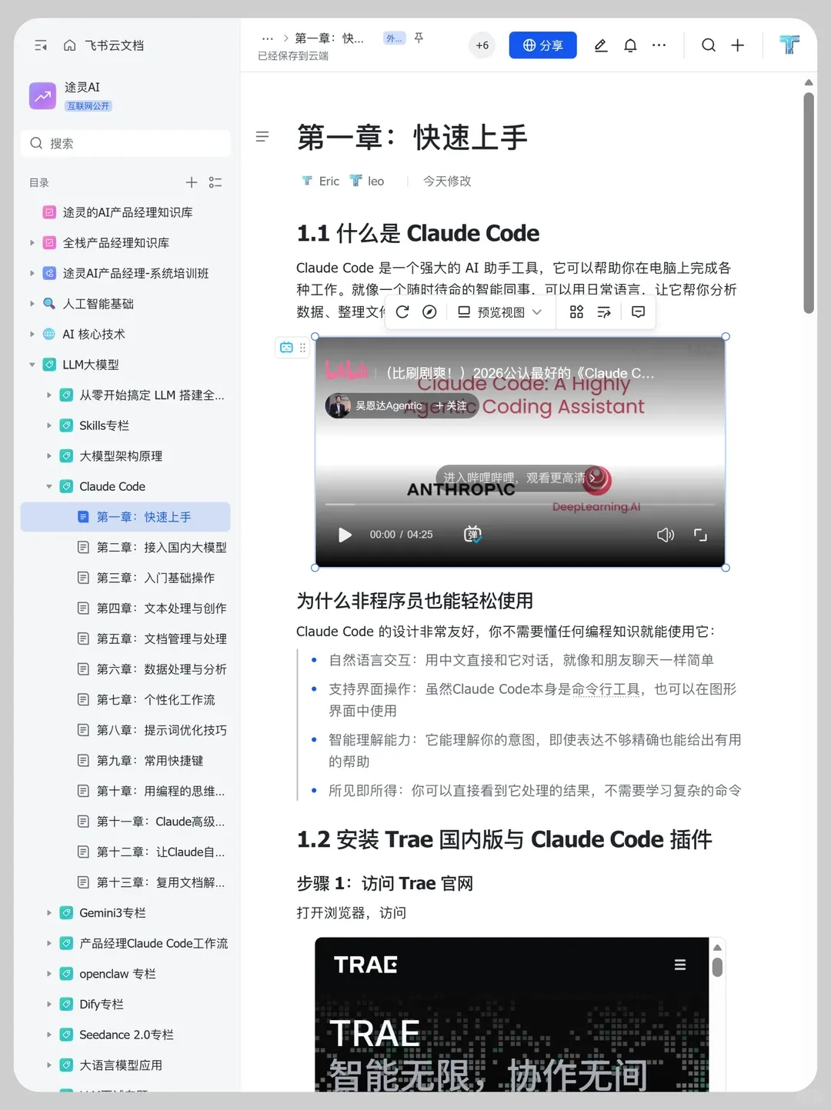
Task: Click the blue 分享 button
Action: tap(542, 45)
